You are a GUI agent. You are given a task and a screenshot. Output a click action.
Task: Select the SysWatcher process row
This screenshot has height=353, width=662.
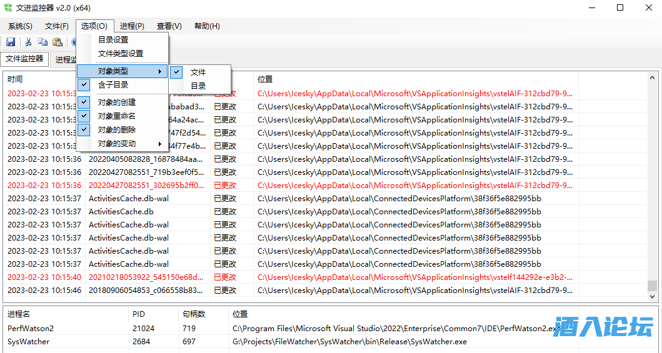(x=28, y=342)
